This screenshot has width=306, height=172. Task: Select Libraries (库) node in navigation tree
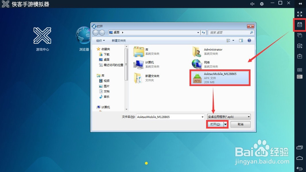[x=101, y=75]
